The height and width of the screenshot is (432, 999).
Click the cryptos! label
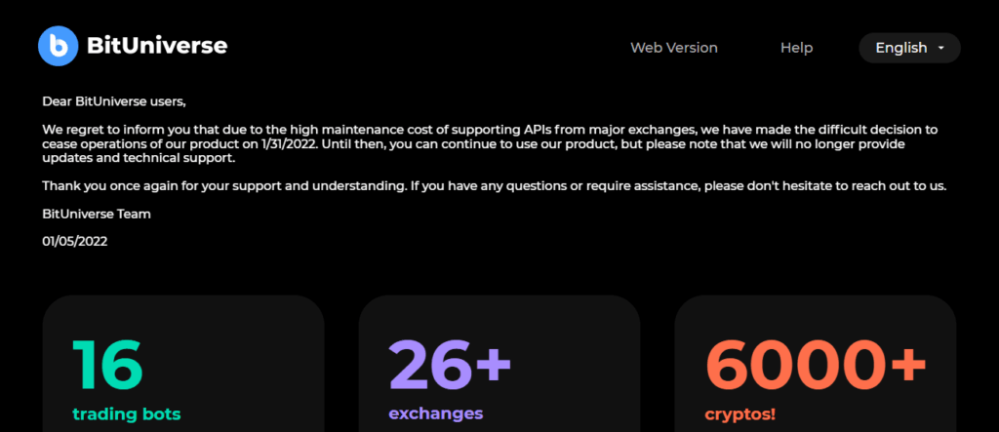[x=739, y=414]
